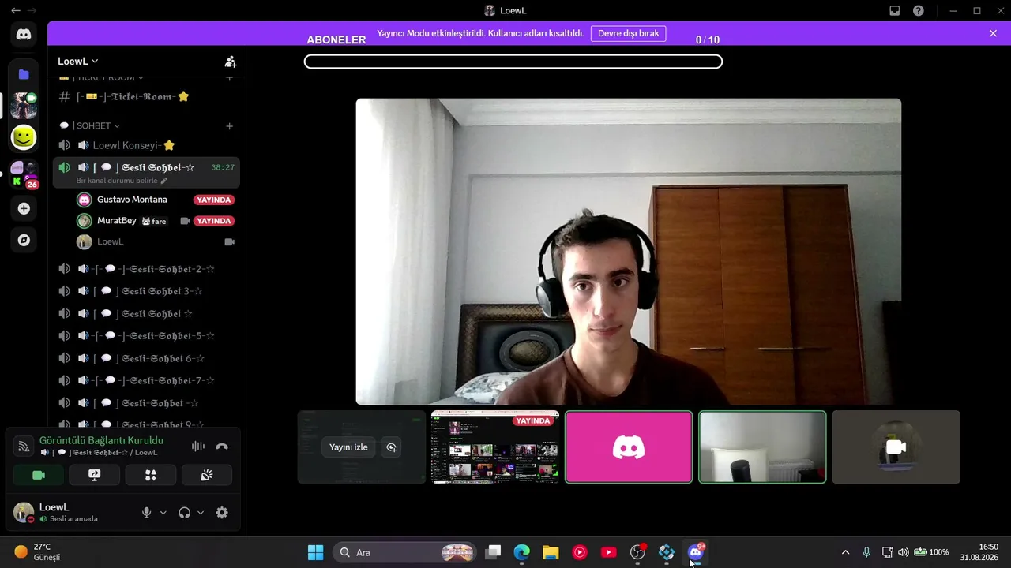Open YouTube from the taskbar

(x=608, y=552)
